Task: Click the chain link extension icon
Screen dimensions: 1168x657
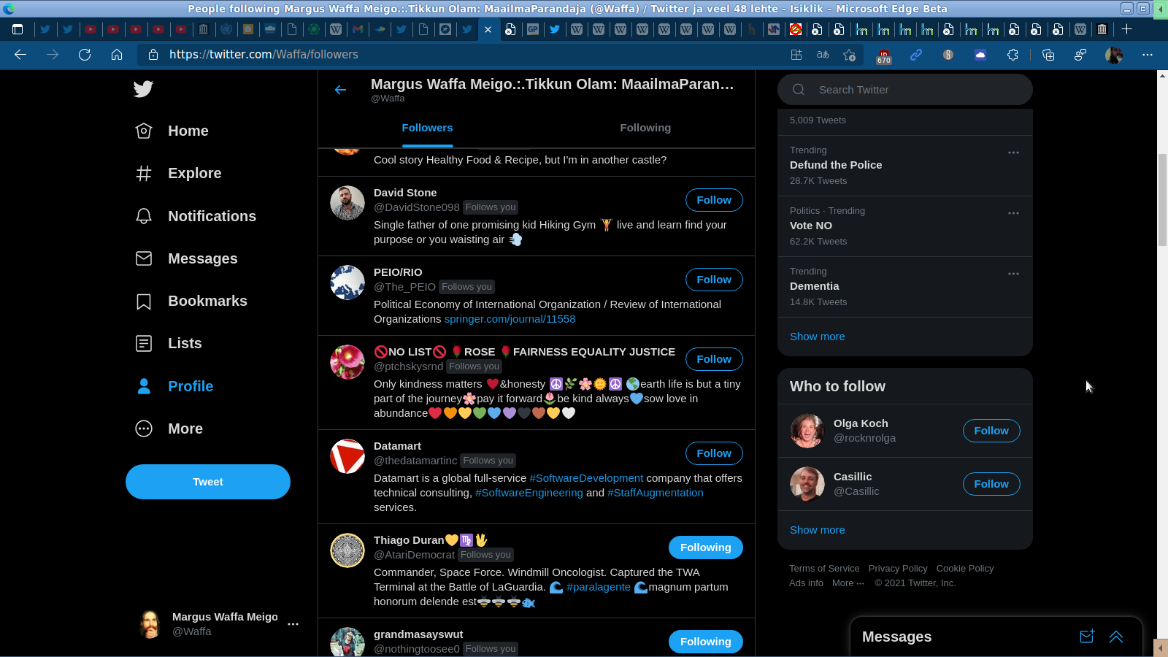Action: (x=916, y=55)
